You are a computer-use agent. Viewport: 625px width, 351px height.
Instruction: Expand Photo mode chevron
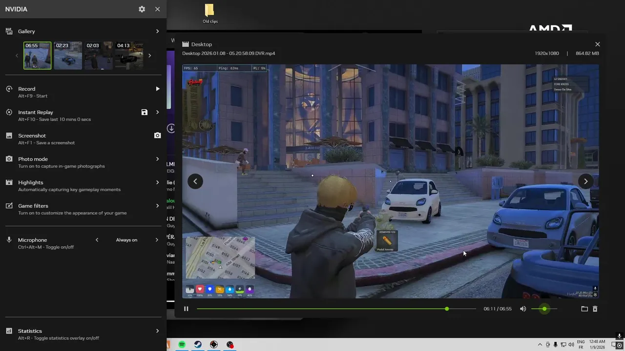point(157,159)
